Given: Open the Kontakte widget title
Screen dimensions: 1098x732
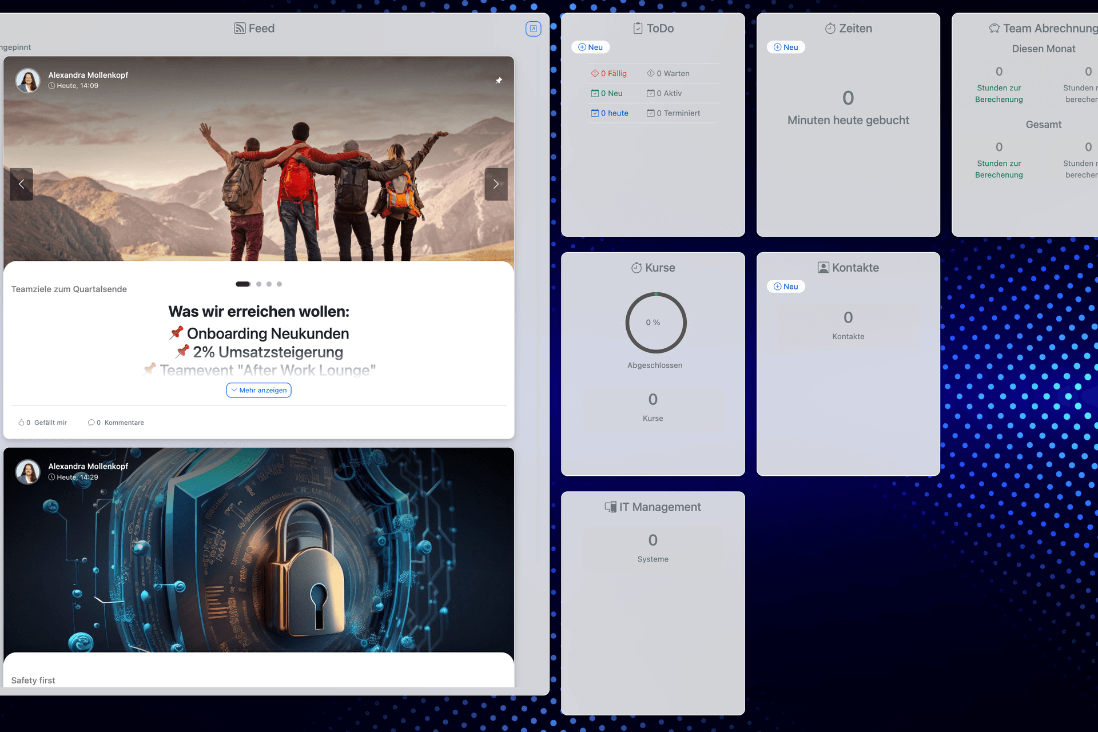Looking at the screenshot, I should click(x=848, y=268).
